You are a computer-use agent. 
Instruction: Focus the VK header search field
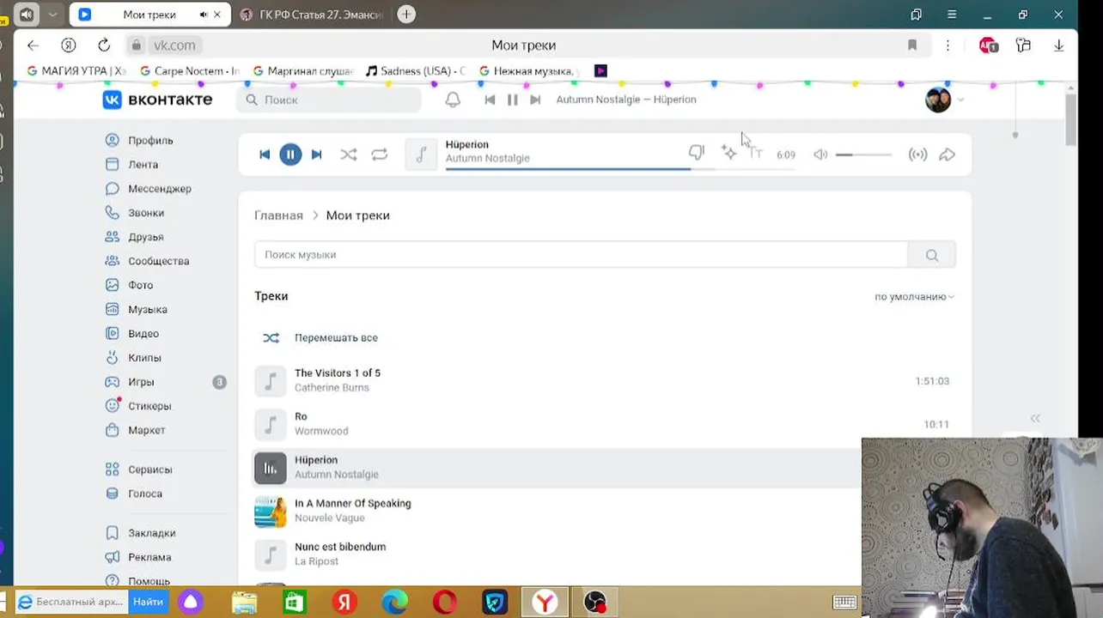(x=329, y=100)
